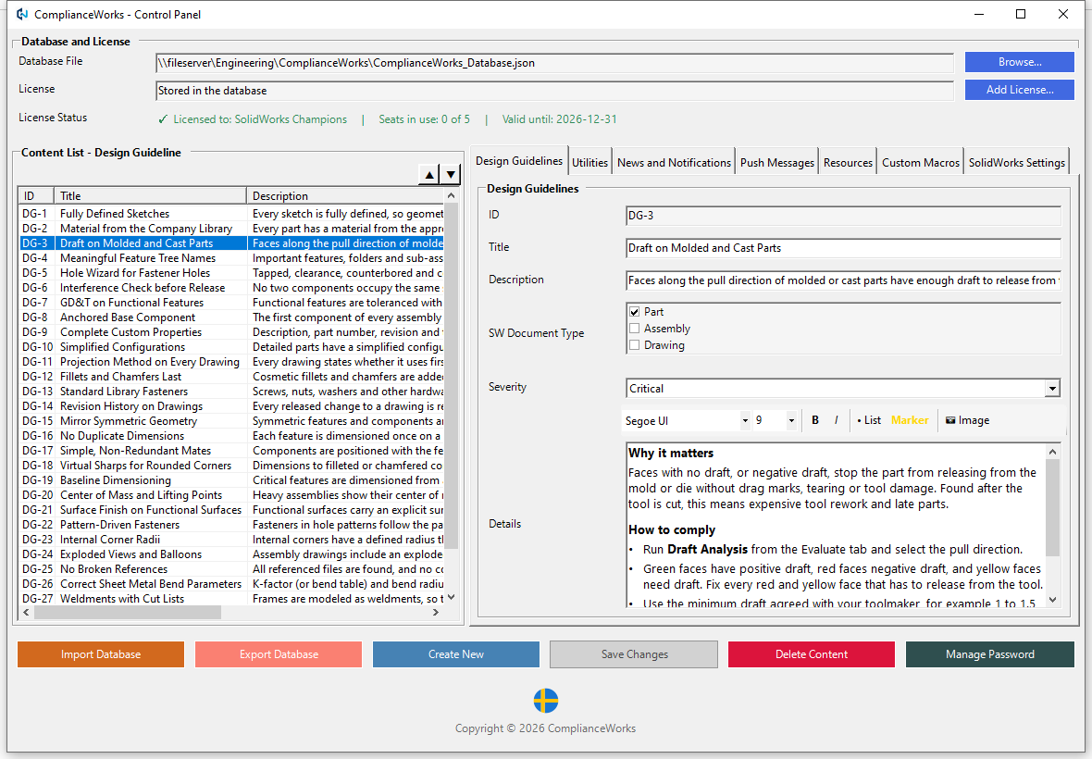Click the details editor vertical scrollbar thumb
The height and width of the screenshot is (759, 1092).
pos(1052,507)
